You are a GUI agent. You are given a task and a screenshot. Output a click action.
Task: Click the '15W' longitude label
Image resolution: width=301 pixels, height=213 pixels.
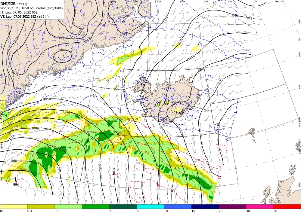click(182, 2)
